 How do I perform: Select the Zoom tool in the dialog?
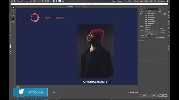tap(13, 13)
